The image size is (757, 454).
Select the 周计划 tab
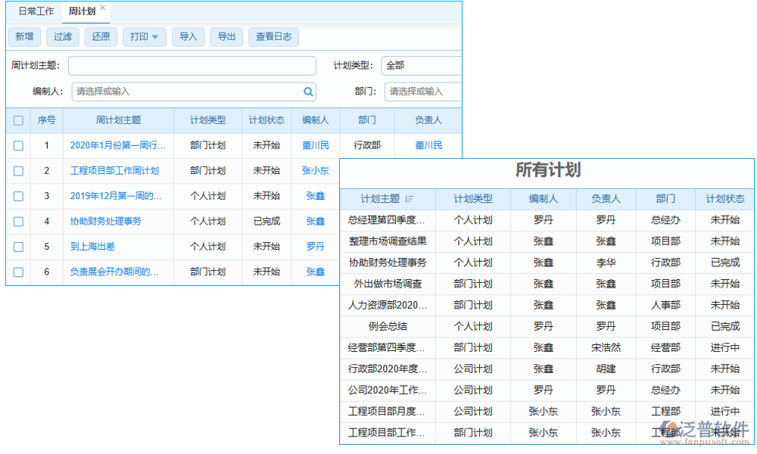[x=83, y=11]
